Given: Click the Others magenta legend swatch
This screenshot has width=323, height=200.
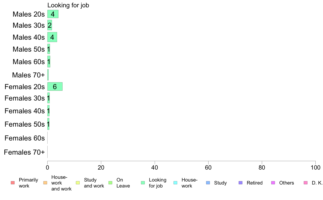Looking at the screenshot, I should click(x=273, y=183).
